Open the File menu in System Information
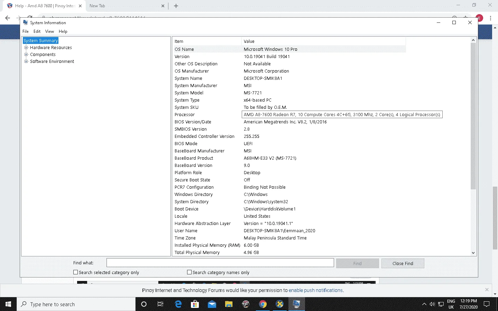This screenshot has width=498, height=311. [x=26, y=31]
